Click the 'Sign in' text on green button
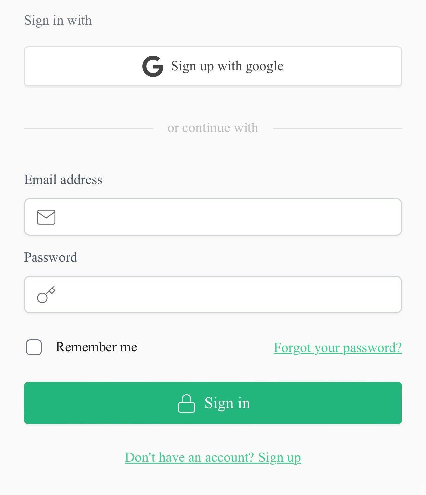 [227, 403]
